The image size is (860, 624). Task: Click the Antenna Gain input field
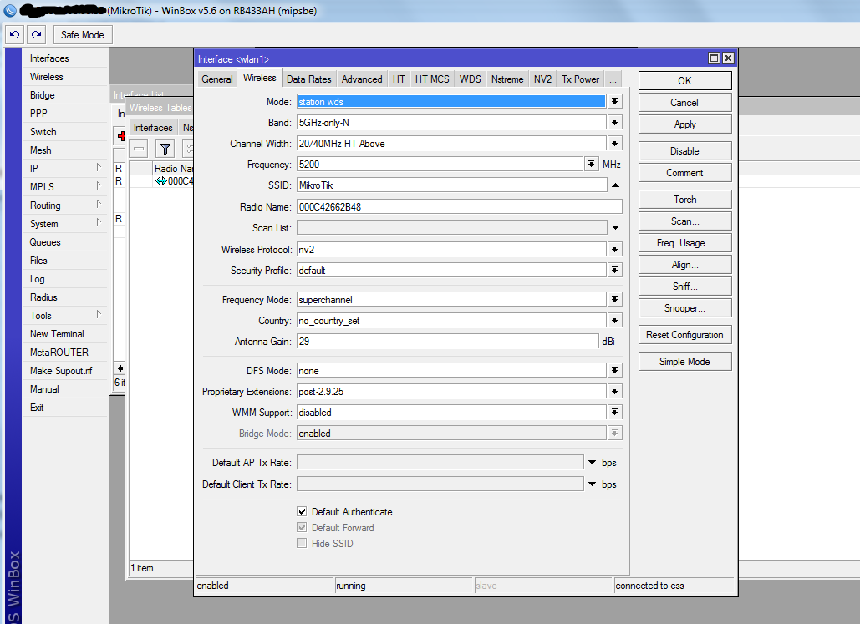pos(447,342)
